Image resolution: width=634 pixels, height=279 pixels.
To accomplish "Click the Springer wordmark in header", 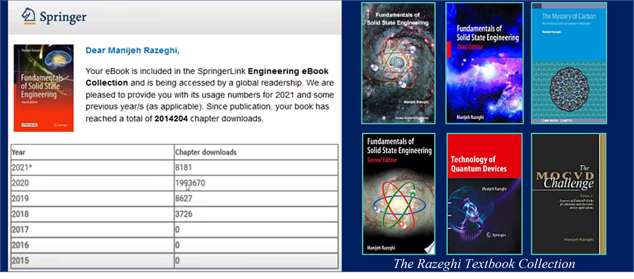I will [x=63, y=17].
